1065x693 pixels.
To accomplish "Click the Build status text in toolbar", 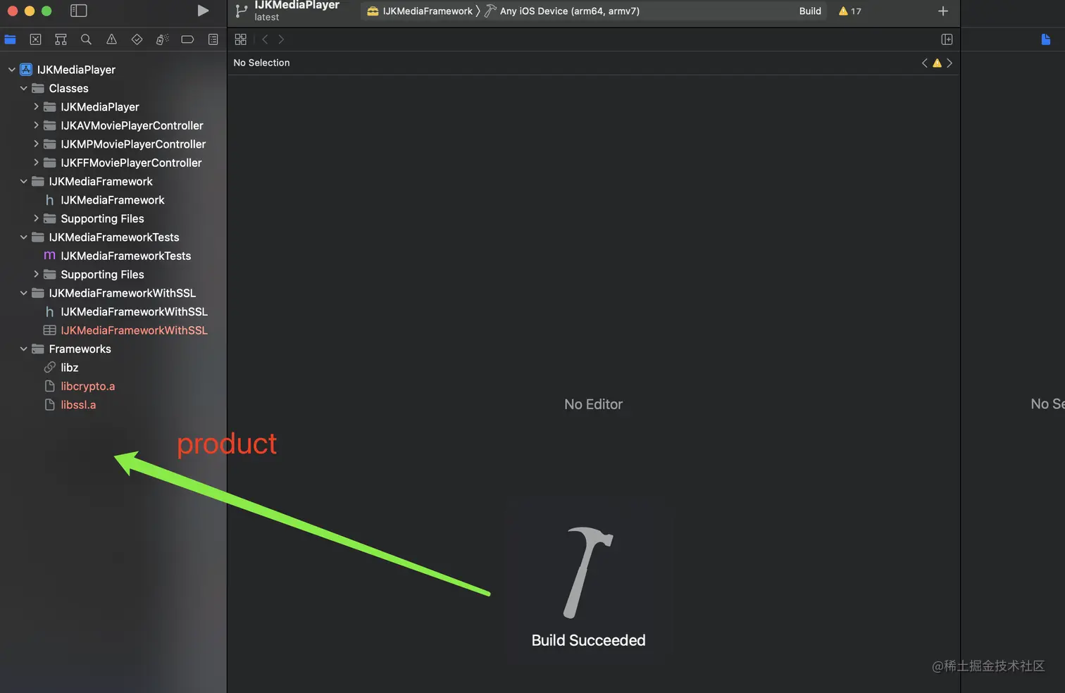I will [810, 11].
